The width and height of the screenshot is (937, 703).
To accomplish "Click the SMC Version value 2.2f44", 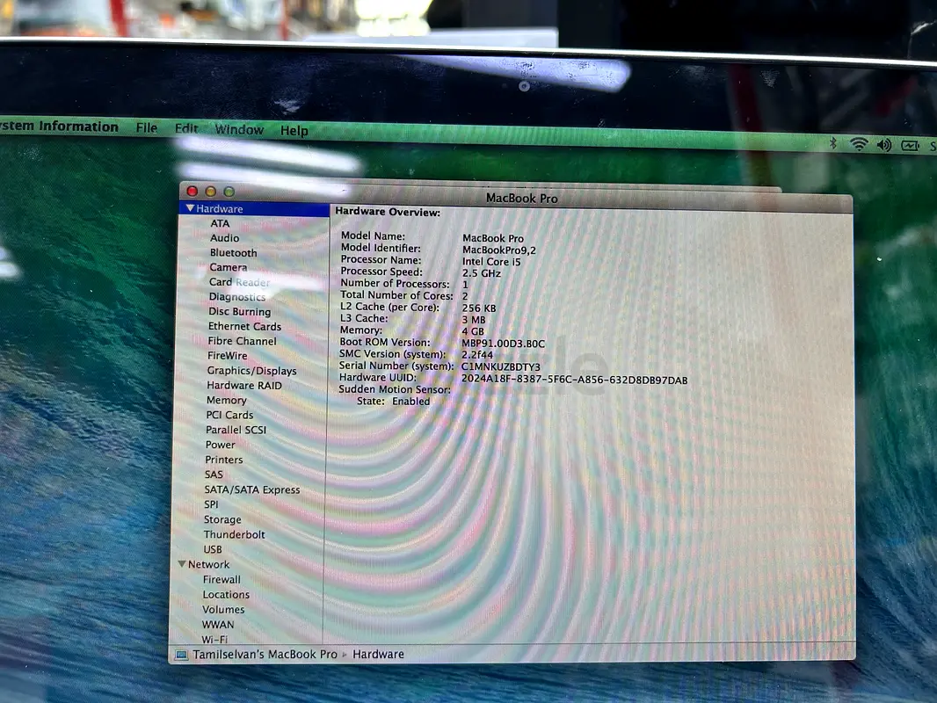I will (477, 355).
